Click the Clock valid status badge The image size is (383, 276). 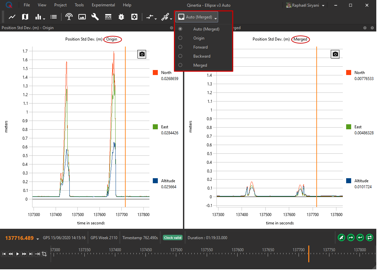tap(173, 238)
